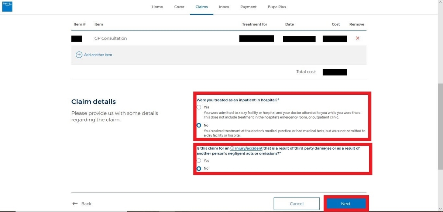Click the Treatment for column header

click(255, 24)
